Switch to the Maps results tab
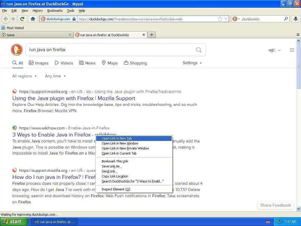This screenshot has width=301, height=226. pos(110,63)
